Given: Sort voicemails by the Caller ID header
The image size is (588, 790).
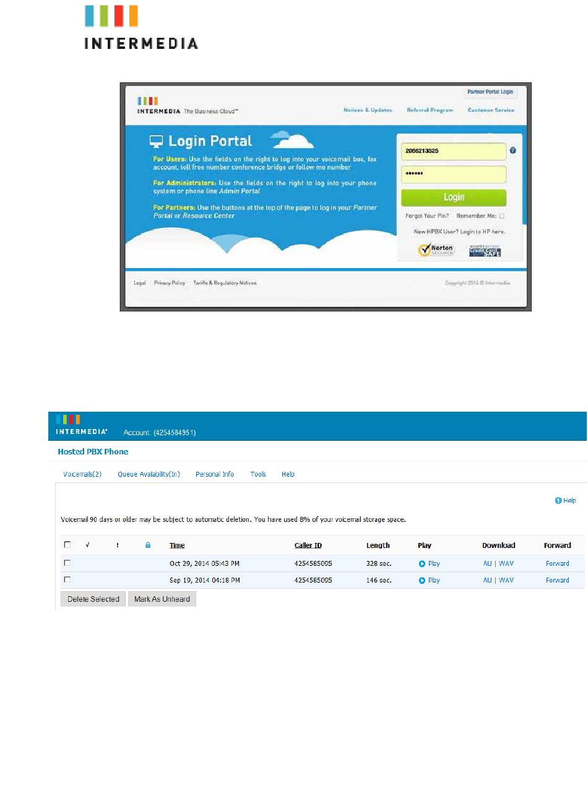Looking at the screenshot, I should (308, 545).
